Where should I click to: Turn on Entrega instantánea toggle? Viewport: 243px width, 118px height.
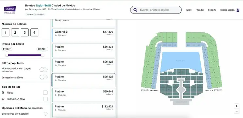[44, 77]
